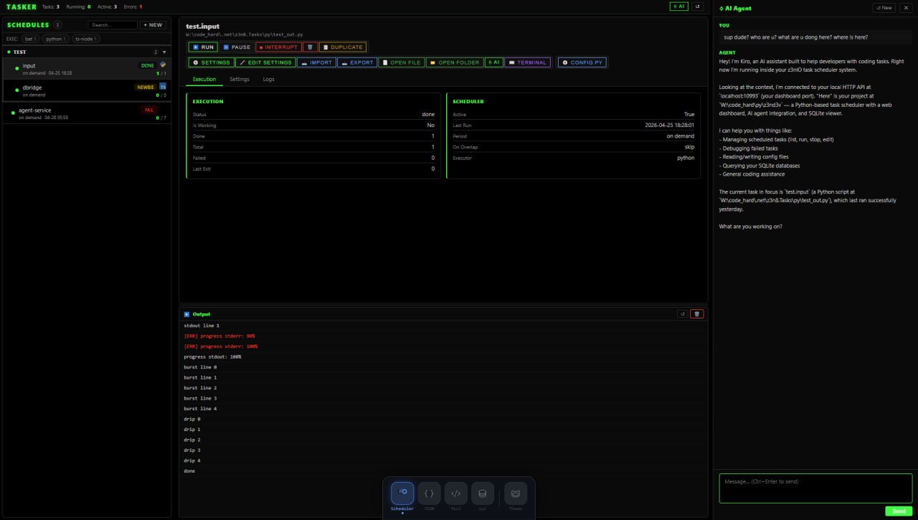Click the DONE status badge
This screenshot has height=520, width=918.
tap(147, 65)
